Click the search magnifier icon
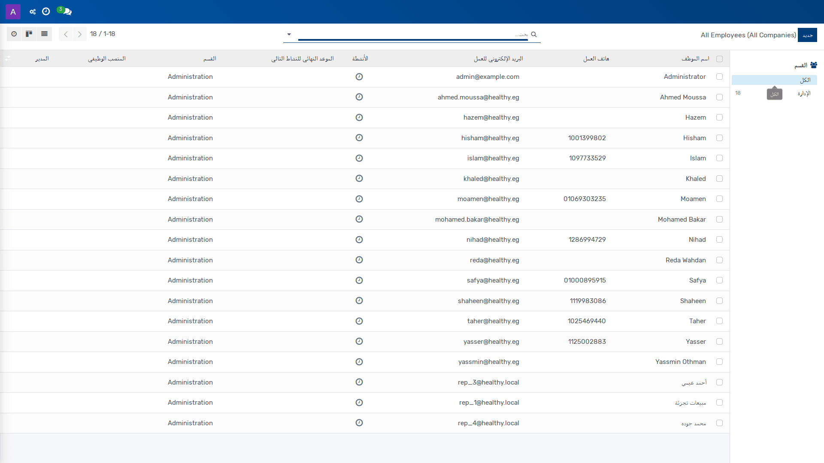 pyautogui.click(x=534, y=34)
